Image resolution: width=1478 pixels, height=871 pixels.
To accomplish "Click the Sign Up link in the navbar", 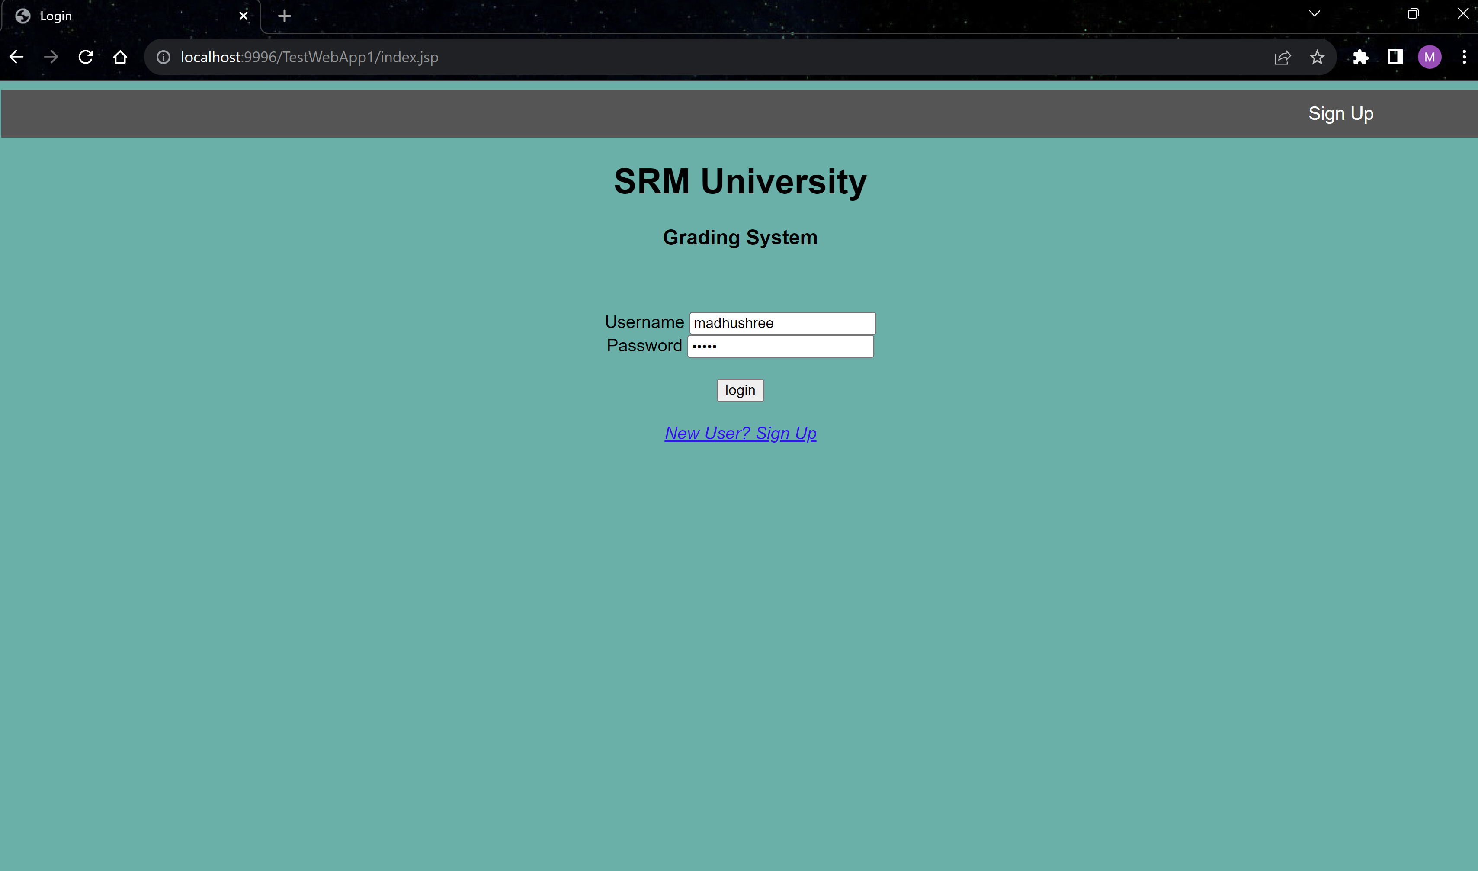I will coord(1341,113).
